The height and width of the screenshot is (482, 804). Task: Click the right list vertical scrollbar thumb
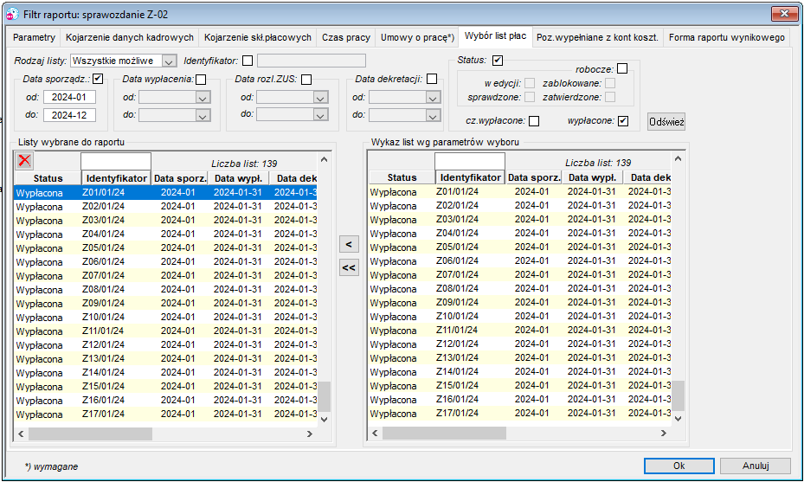coord(678,395)
